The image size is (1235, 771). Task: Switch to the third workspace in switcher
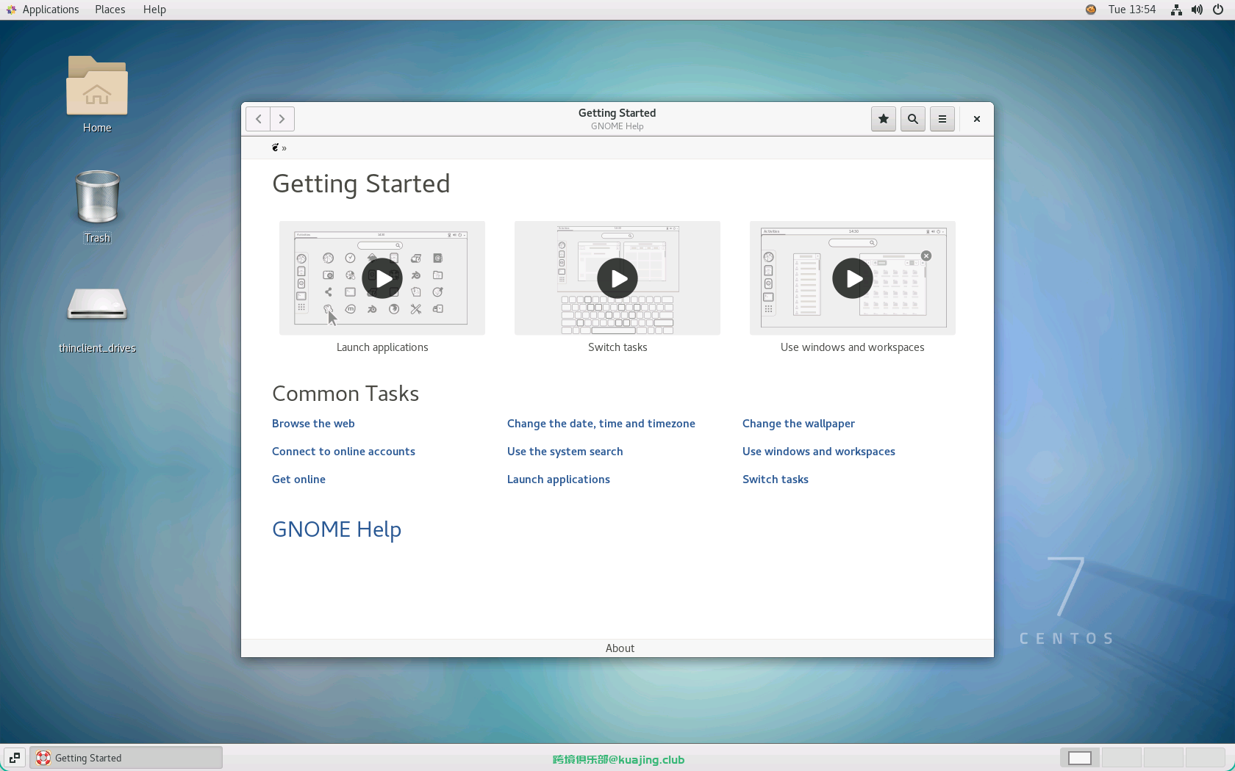coord(1163,758)
